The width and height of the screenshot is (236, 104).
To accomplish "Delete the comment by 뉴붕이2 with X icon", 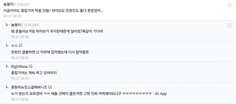I will tap(229, 5).
